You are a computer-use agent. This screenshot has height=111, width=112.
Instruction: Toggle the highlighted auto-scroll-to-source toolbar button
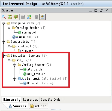point(43,17)
